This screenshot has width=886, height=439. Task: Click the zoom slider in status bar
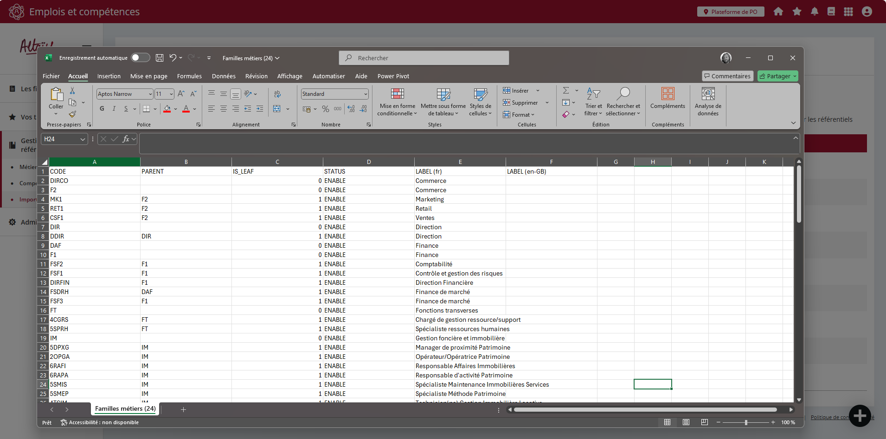[746, 422]
